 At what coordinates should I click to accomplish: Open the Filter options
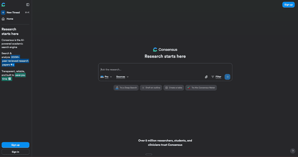[216, 77]
